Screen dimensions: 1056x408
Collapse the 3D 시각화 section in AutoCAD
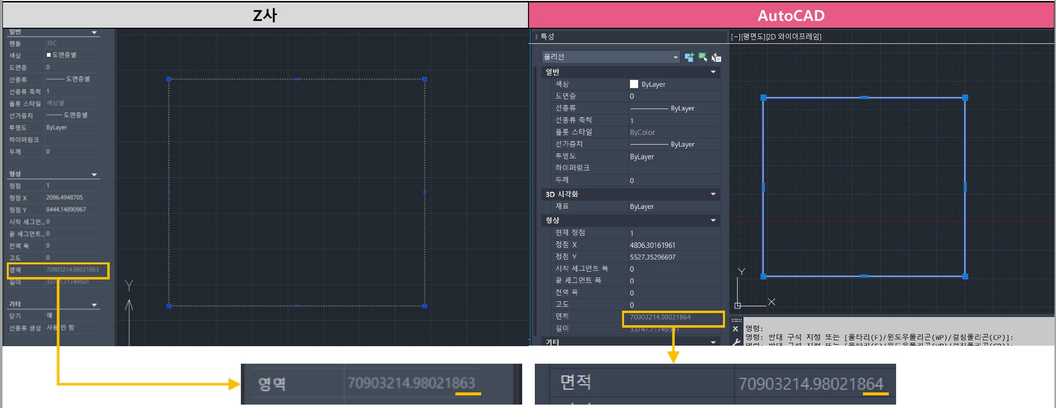pos(713,194)
